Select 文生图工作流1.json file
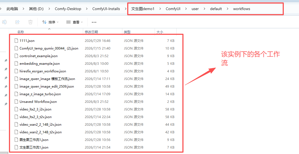The image size is (299, 154). point(34,147)
